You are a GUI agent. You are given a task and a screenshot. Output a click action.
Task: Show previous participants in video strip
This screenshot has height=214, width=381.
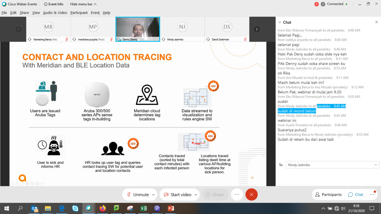click(x=19, y=29)
